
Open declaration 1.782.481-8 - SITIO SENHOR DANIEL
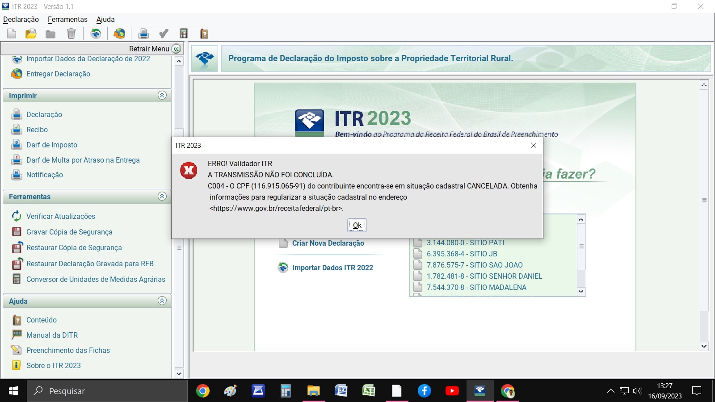(484, 276)
